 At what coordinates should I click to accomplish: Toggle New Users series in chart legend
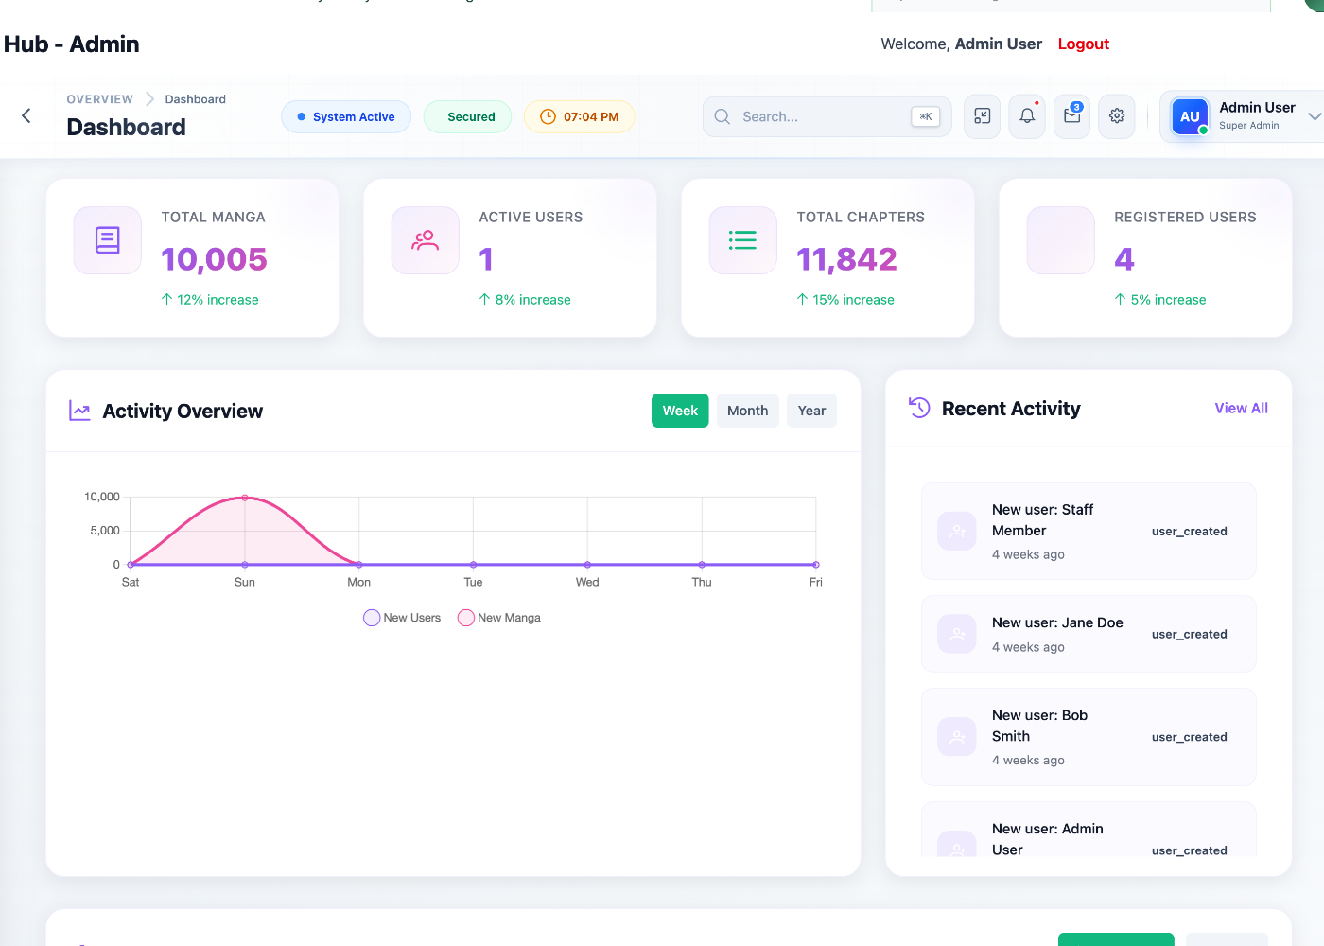(402, 618)
